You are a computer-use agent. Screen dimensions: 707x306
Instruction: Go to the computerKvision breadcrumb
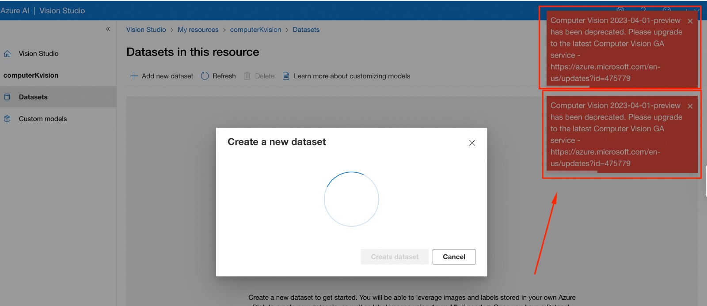(x=255, y=30)
